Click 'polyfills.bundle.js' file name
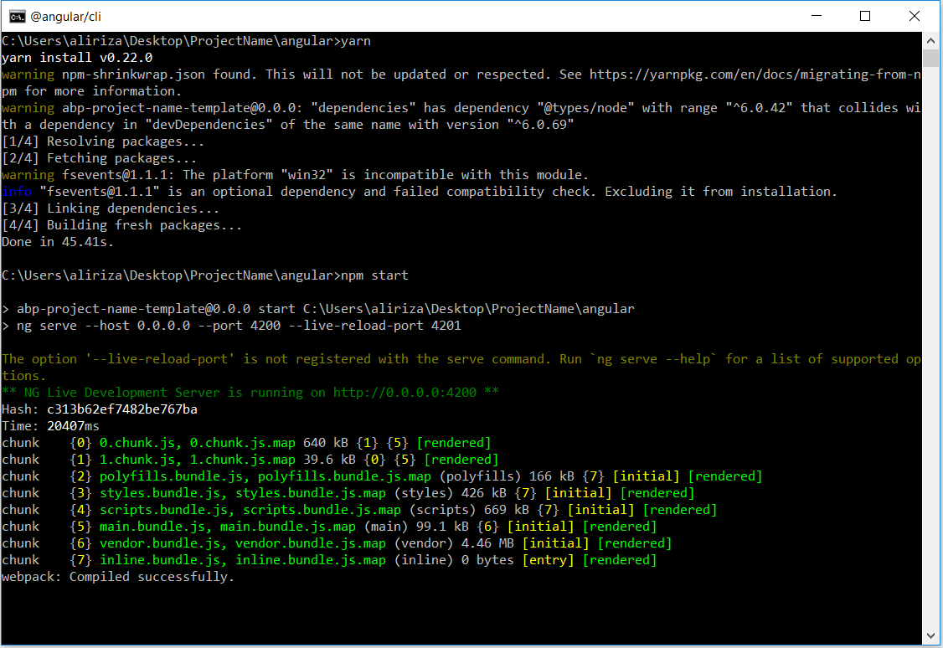Screen dimensions: 943x648 click(171, 476)
